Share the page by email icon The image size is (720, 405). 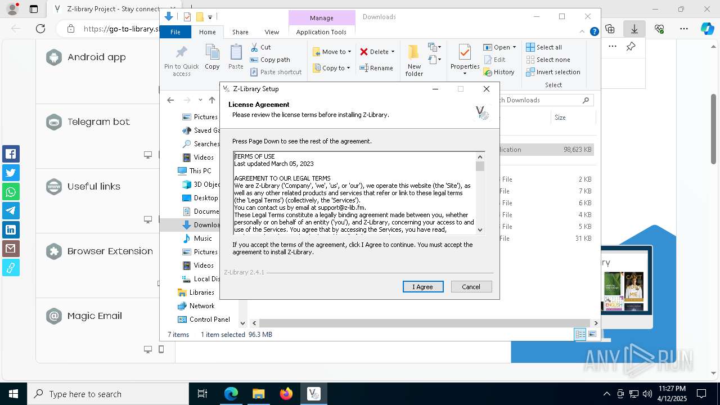point(11,249)
